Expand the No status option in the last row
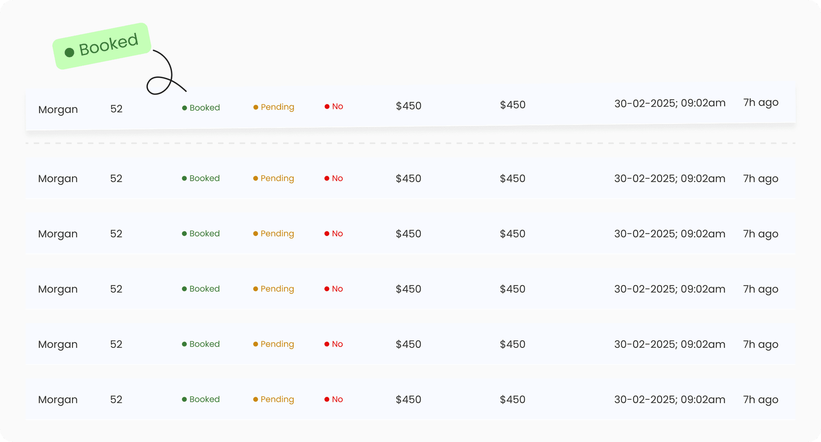The image size is (821, 442). (334, 399)
